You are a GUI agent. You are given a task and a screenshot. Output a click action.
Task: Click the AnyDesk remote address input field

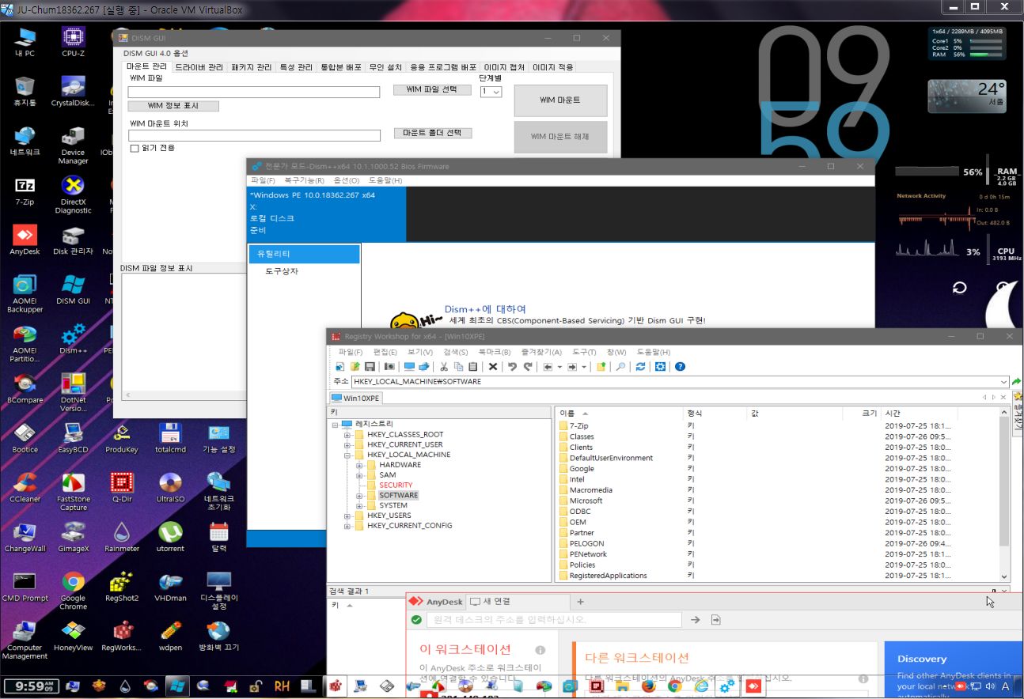553,620
